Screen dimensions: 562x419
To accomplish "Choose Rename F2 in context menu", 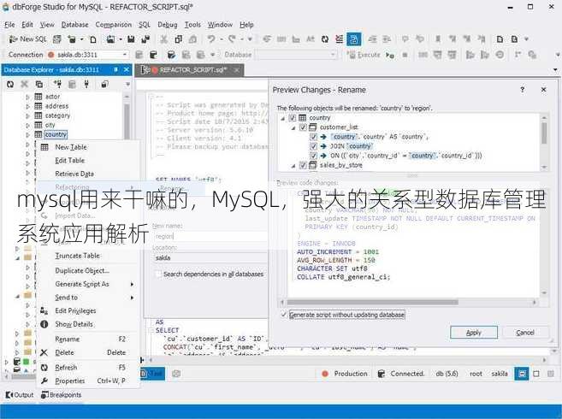I will [x=88, y=339].
